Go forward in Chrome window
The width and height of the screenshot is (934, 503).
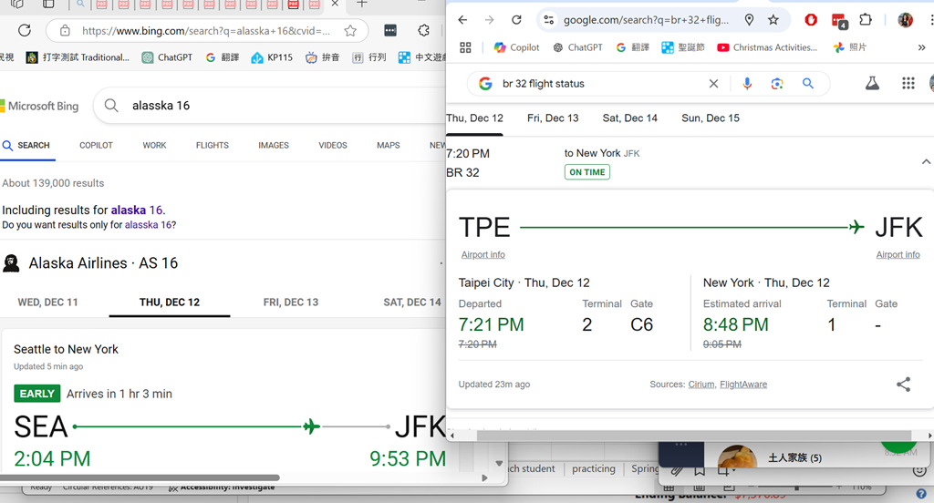point(489,20)
